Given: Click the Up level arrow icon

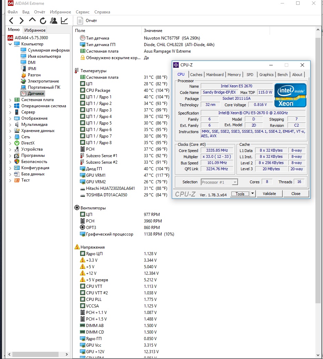Looking at the screenshot, I should point(32,20).
